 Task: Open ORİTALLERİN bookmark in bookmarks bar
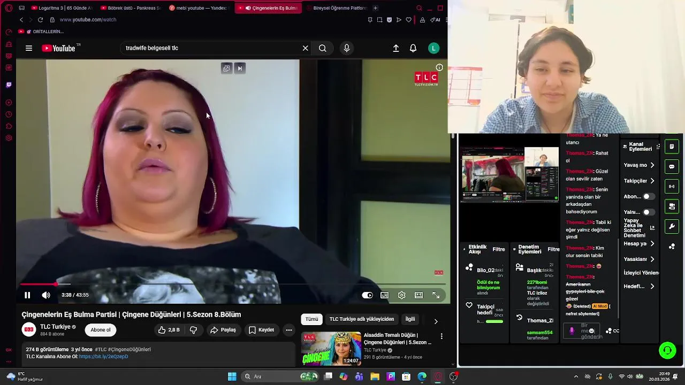point(41,32)
